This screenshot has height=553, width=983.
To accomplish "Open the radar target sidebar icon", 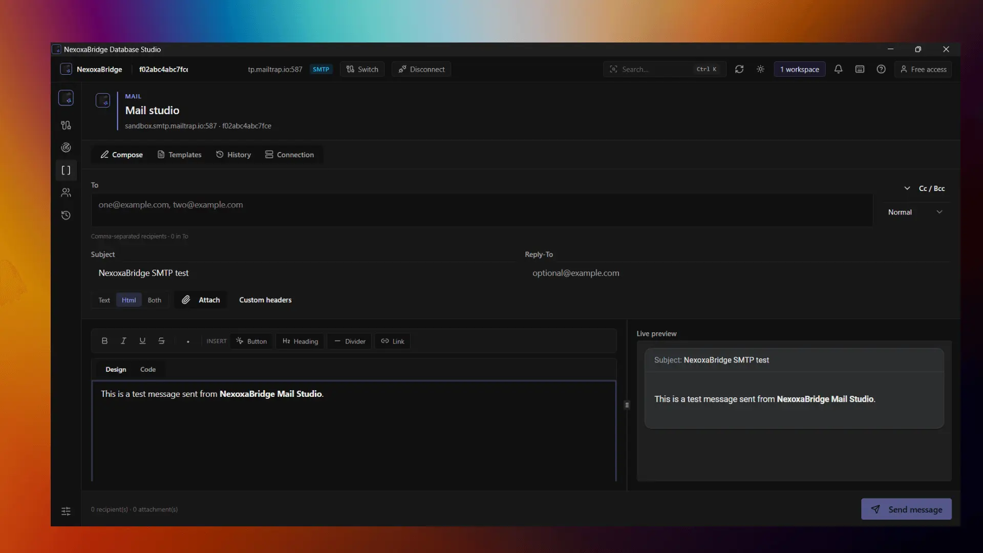I will pos(66,148).
